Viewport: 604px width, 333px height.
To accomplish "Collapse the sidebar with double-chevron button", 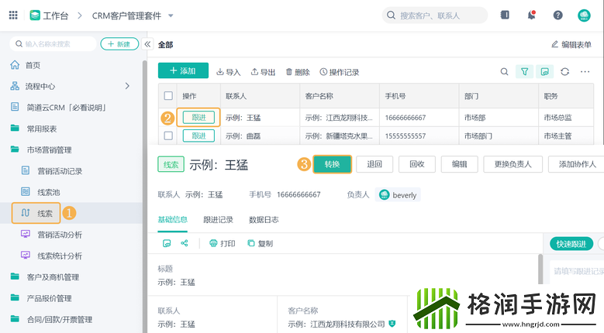I will tap(147, 44).
